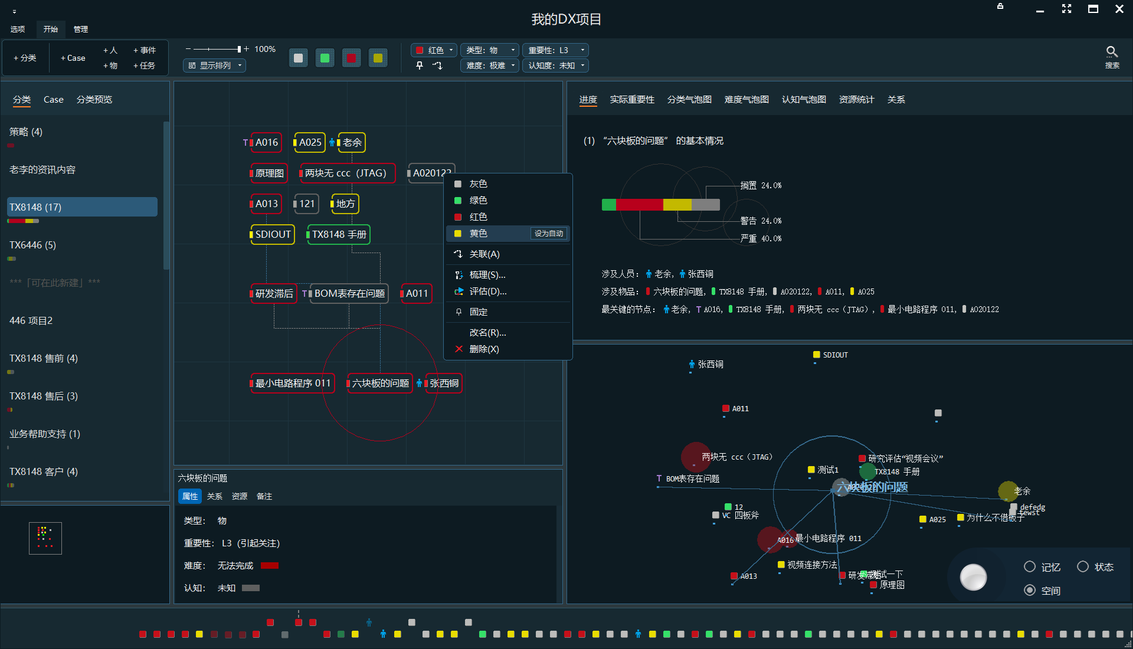Click the + 人 button

110,50
